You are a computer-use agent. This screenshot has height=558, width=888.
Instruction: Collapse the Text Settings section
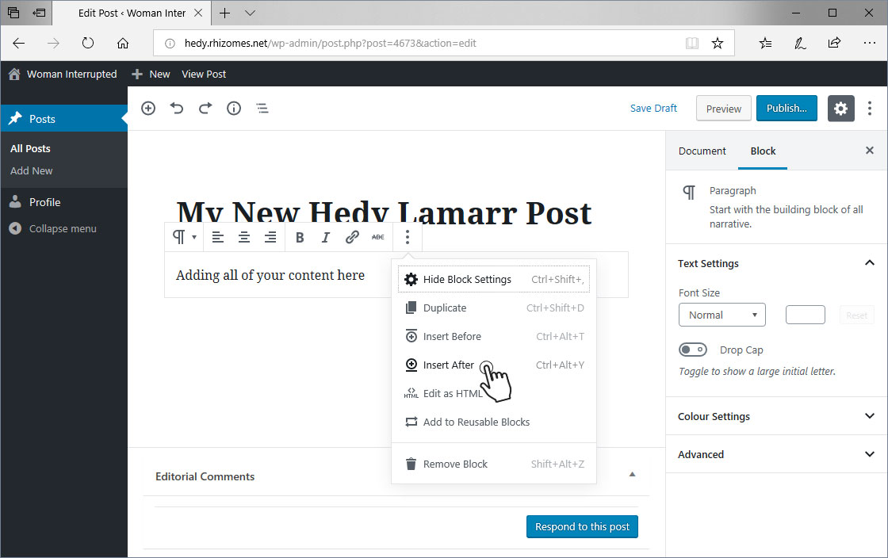(x=776, y=263)
